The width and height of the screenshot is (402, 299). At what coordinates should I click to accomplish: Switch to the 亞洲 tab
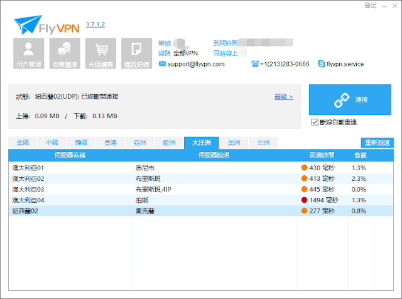click(x=140, y=143)
